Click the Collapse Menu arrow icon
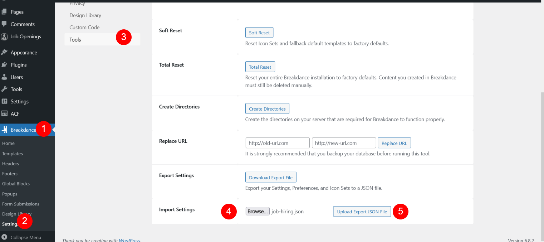The width and height of the screenshot is (544, 242). coord(4,237)
